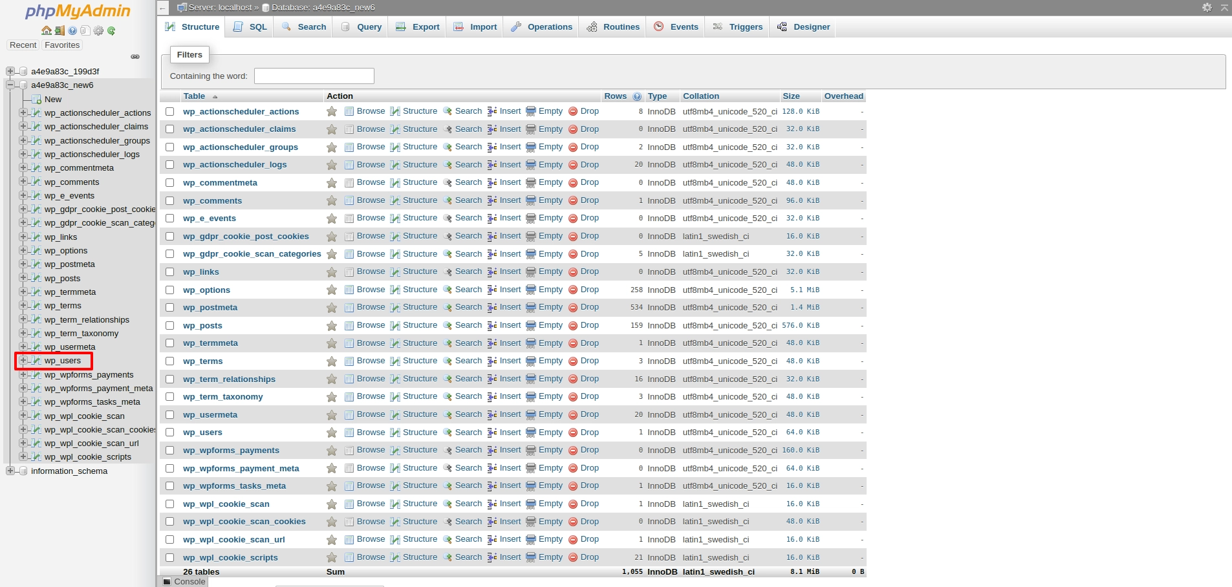Image resolution: width=1232 pixels, height=587 pixels.
Task: Favorite the wp_options table using its star
Action: [x=332, y=290]
